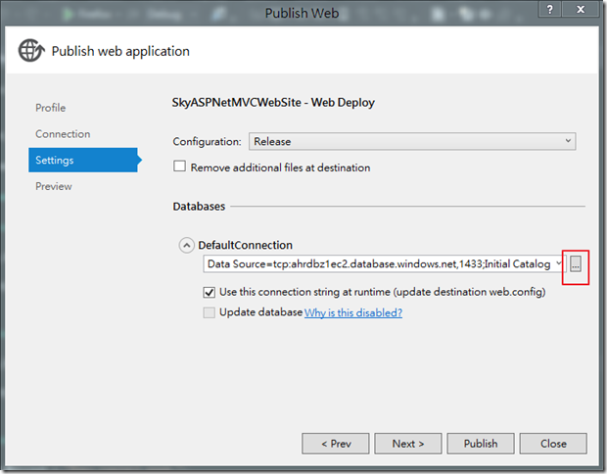Click the Close button
Viewport: 607px width, 474px height.
pos(553,444)
